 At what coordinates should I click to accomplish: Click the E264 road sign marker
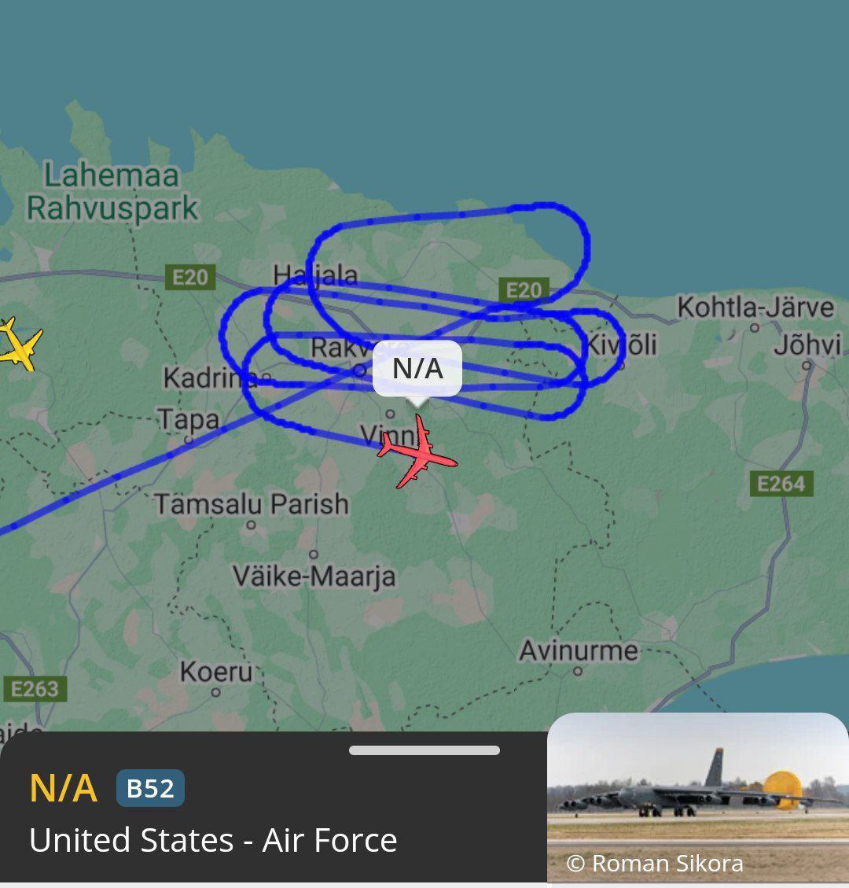(x=781, y=484)
